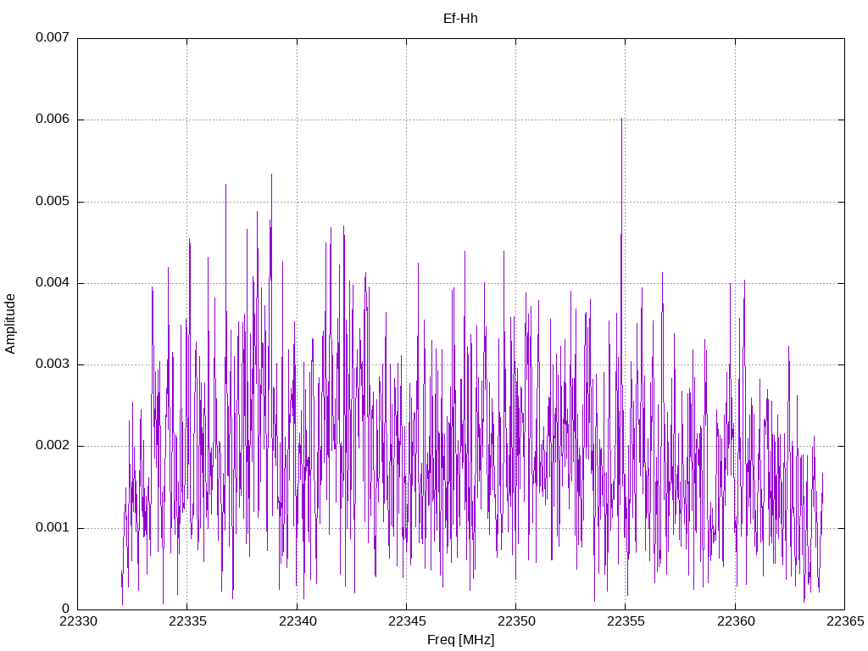
Task: Click the x-axis tick label 22345
Action: (407, 621)
